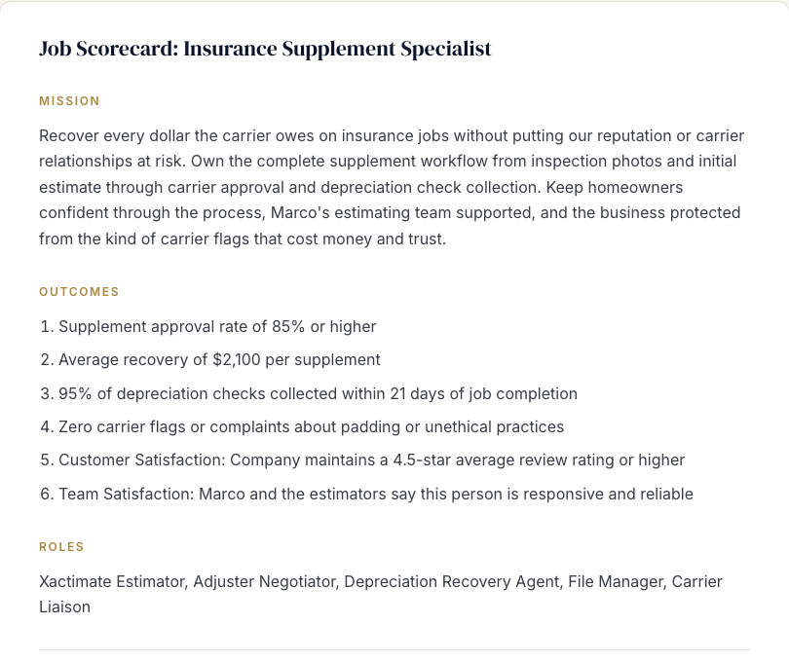Click 'File Manager' in the roles text

point(616,581)
